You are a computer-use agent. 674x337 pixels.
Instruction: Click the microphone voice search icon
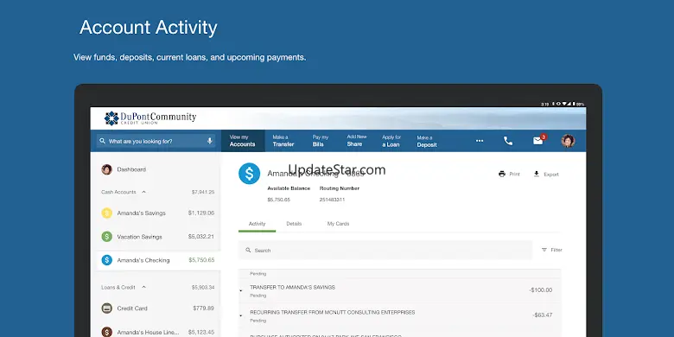click(x=210, y=141)
